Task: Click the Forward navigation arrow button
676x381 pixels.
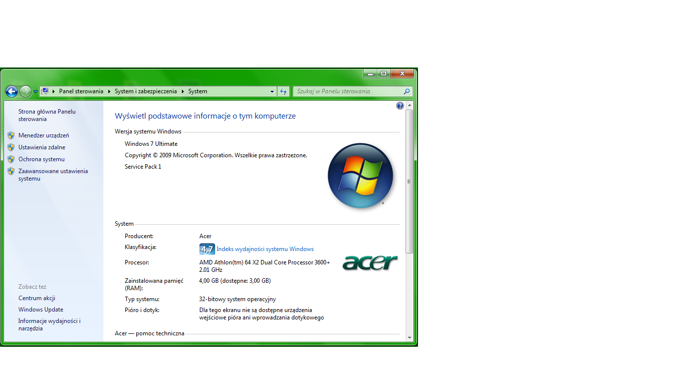Action: (25, 91)
